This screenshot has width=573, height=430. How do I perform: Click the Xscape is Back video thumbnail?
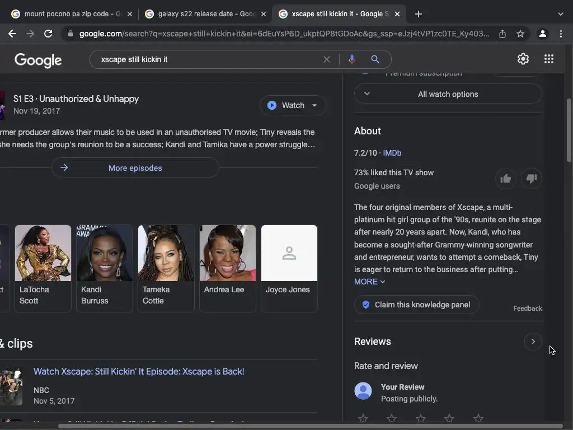click(x=11, y=386)
